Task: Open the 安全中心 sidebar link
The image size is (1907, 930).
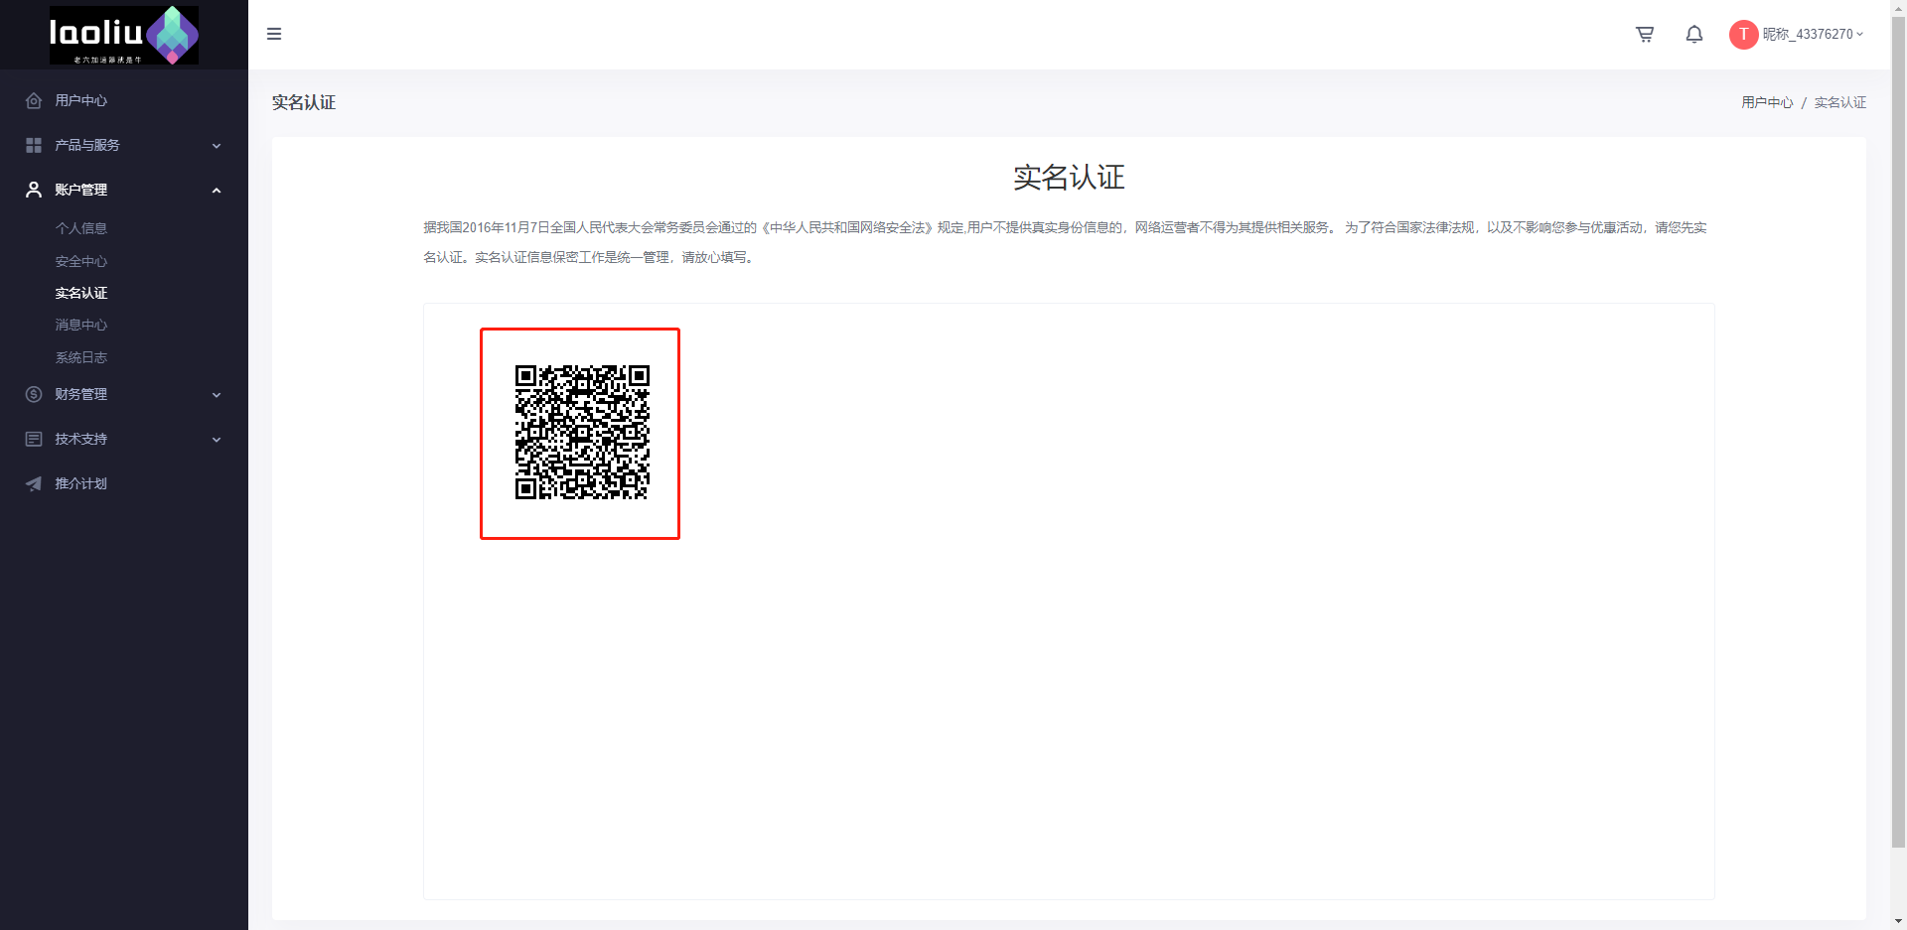Action: click(x=80, y=261)
